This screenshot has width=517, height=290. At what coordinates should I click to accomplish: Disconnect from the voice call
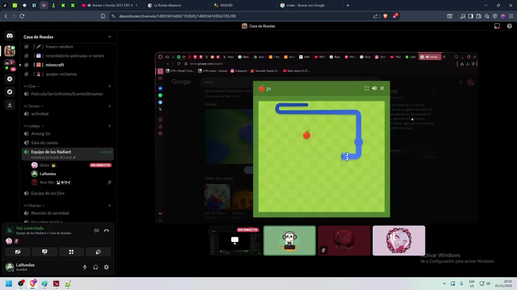click(106, 231)
